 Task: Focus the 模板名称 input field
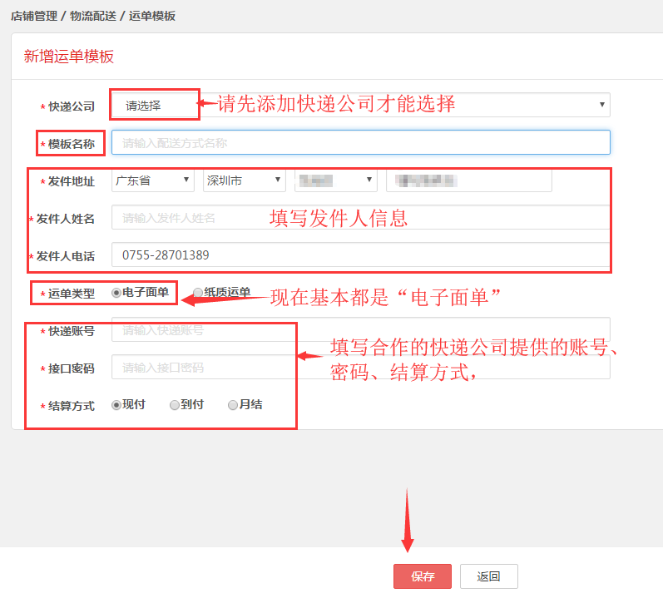(359, 142)
